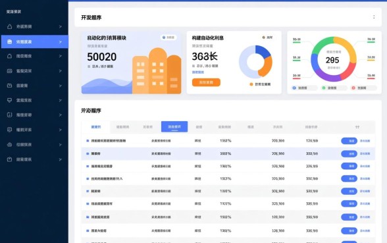Click the clipboard icon of the last sidebar item

click(9, 159)
